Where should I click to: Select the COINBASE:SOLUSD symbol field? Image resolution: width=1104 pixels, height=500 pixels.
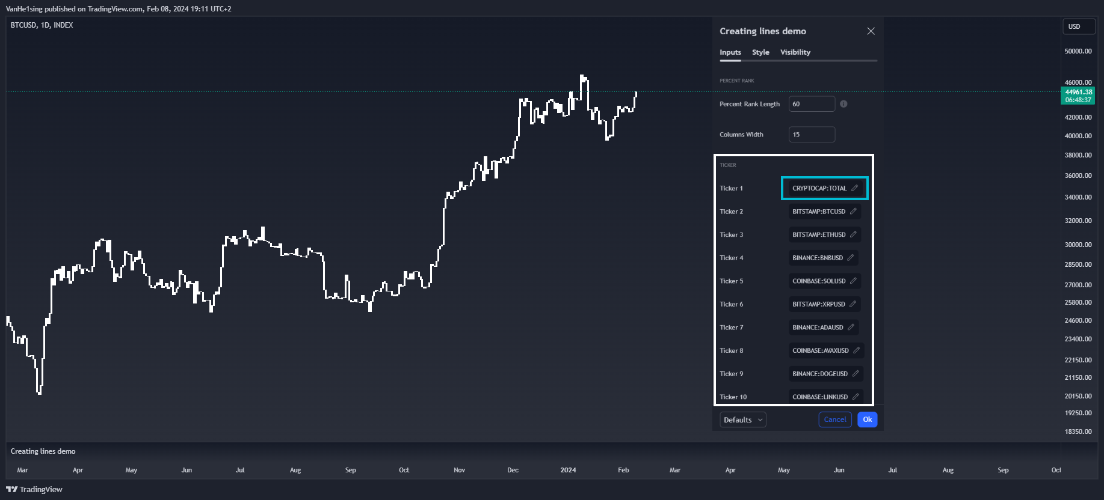tap(825, 281)
